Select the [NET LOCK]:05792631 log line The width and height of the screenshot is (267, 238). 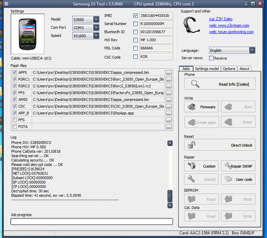click(30, 173)
